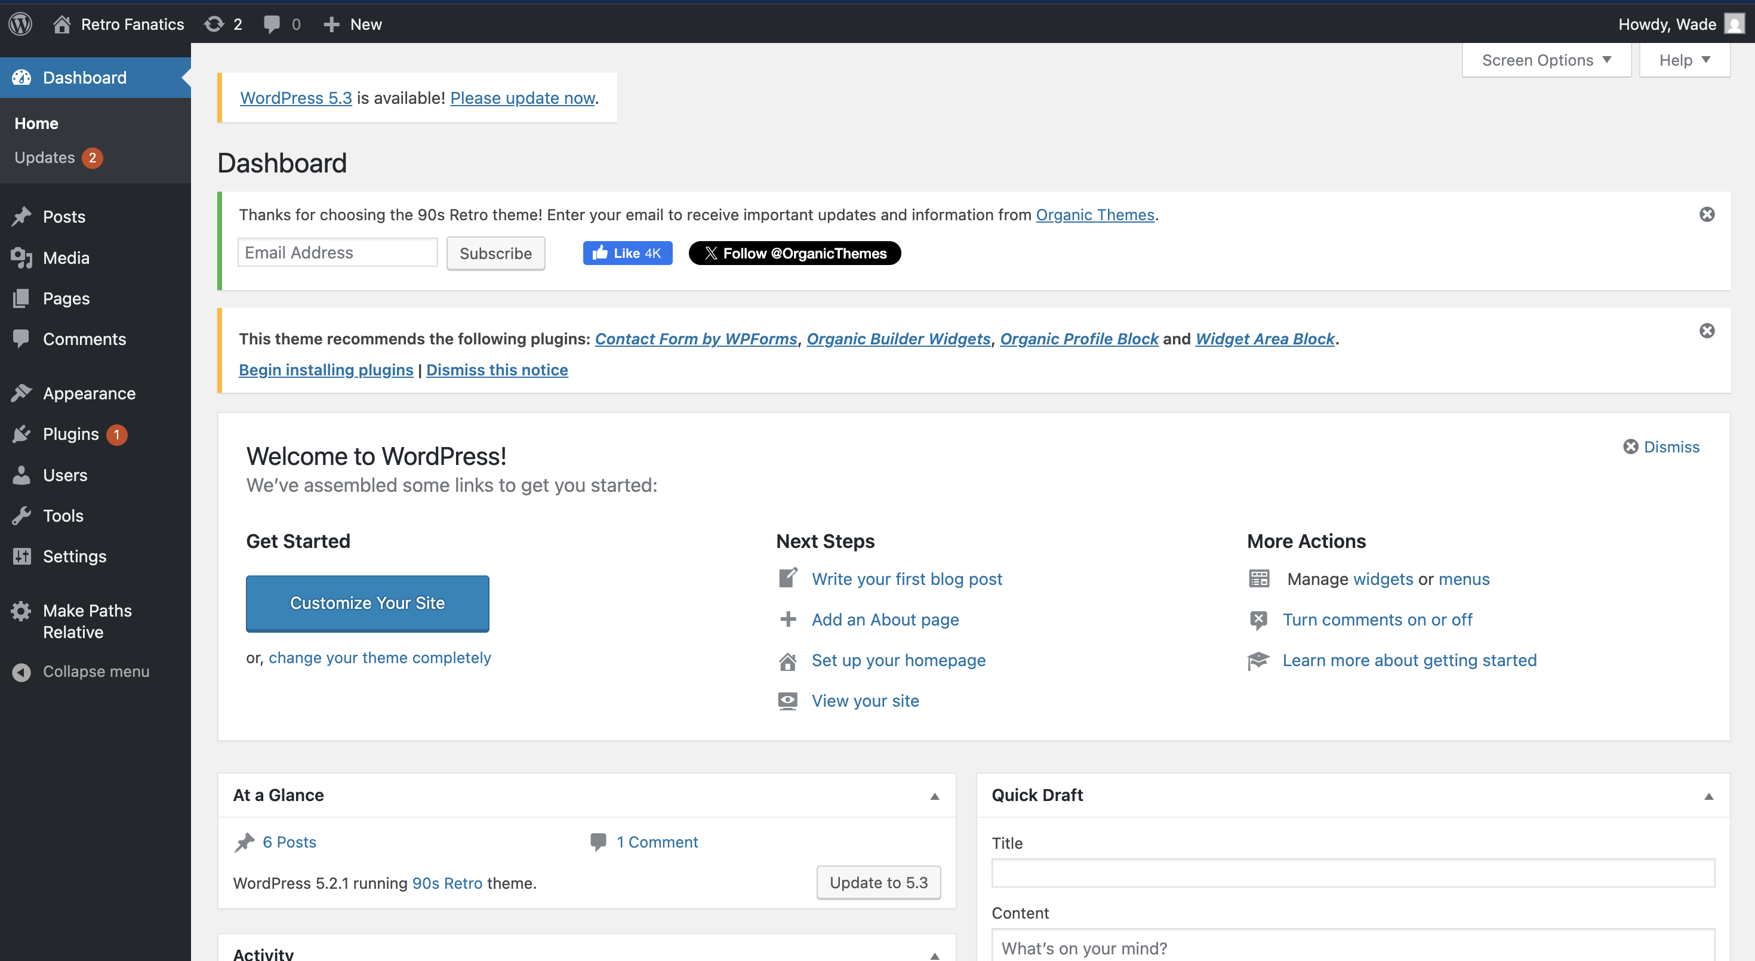Close the recommended plugins notice
The width and height of the screenshot is (1755, 961).
click(1707, 331)
